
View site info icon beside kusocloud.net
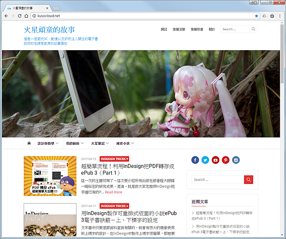34,16
